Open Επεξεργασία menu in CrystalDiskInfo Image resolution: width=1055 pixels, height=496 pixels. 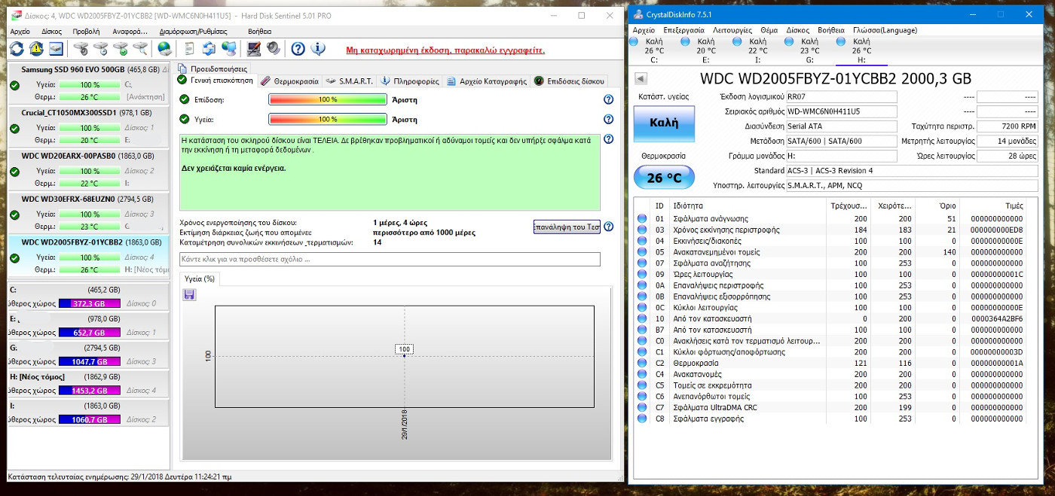click(x=683, y=30)
